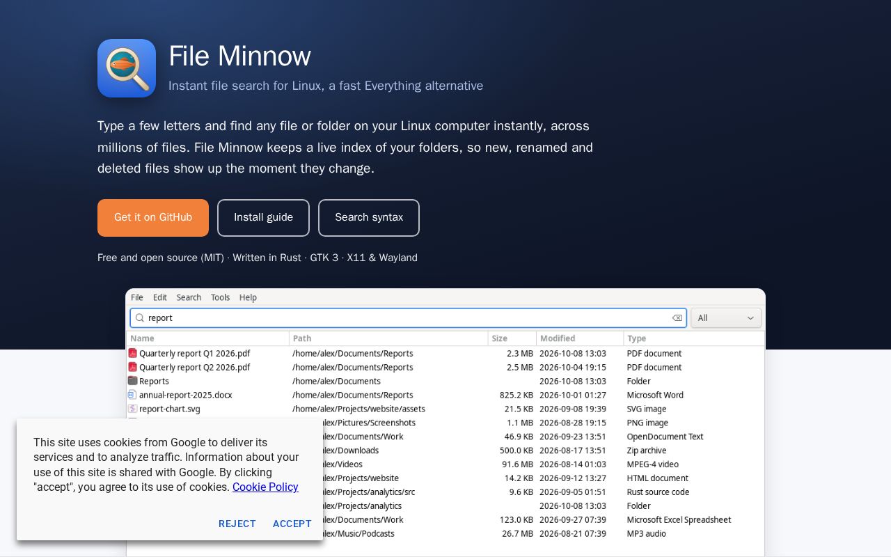
Task: Click PDF icon of Quarterly report Q1 2026.pdf
Action: [x=132, y=353]
